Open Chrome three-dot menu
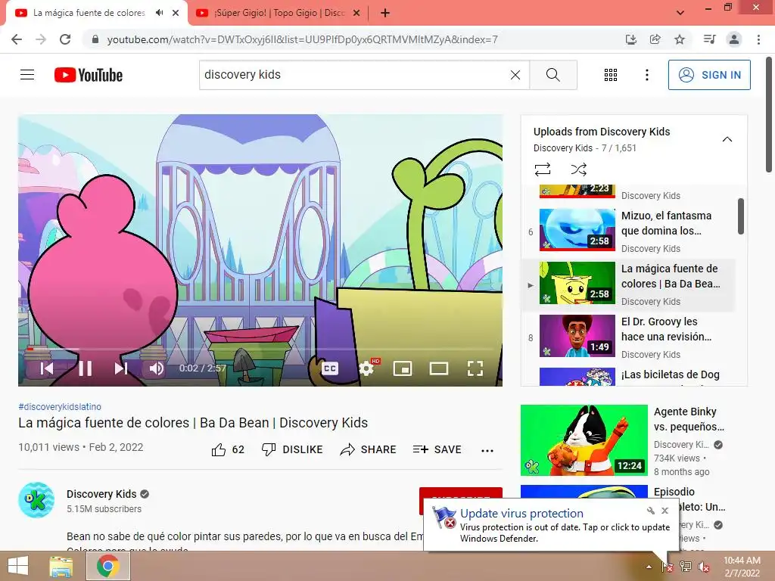Screen dimensions: 775x581 tap(758, 39)
